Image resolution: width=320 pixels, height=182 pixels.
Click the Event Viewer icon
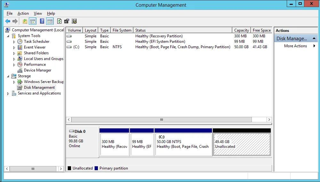pos(20,47)
